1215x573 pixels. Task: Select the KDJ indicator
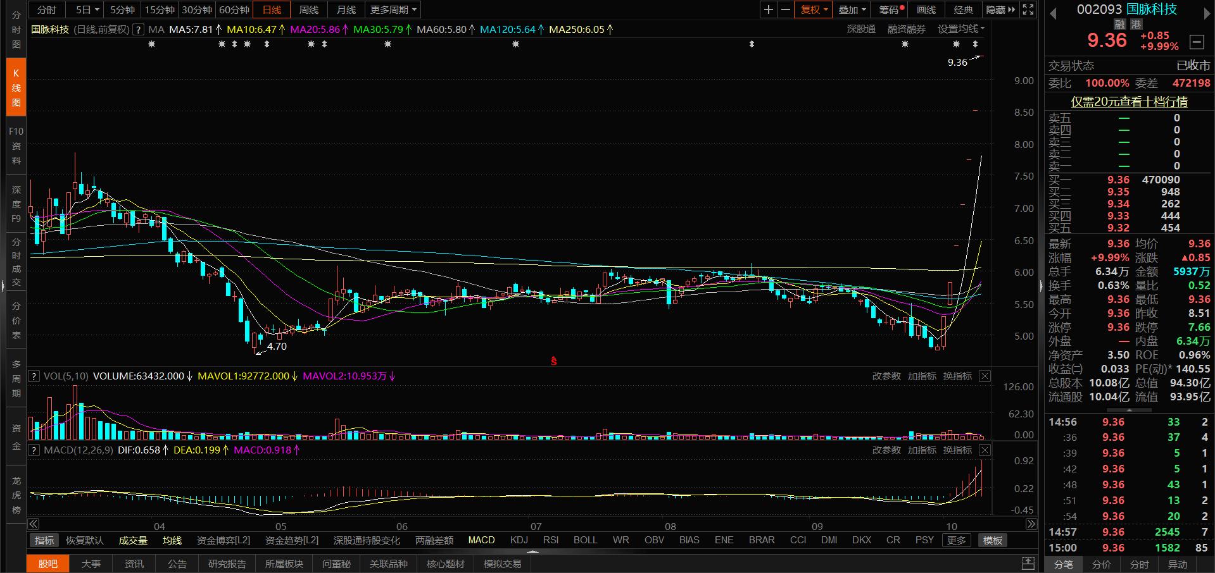coord(519,540)
